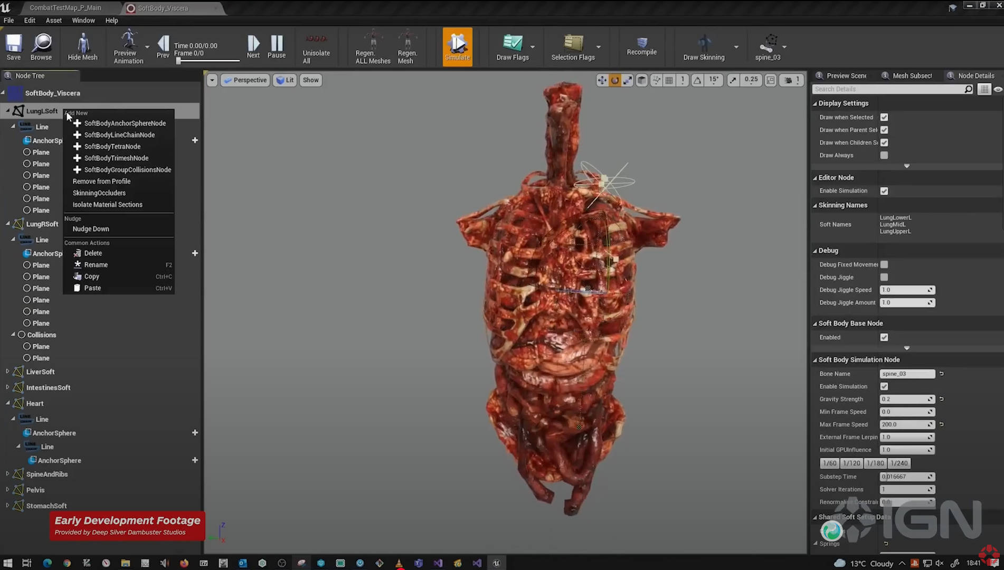Open the Draw Flags dropdown arrow
This screenshot has height=570, width=1004.
point(533,47)
